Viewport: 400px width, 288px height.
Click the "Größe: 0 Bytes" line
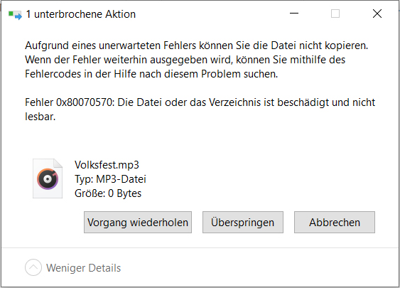108,193
